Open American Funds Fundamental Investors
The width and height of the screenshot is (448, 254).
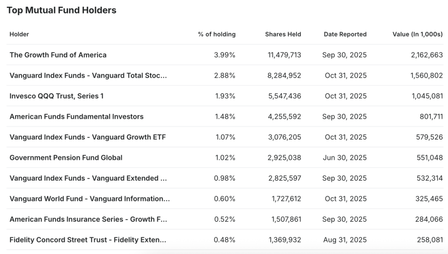(x=76, y=117)
